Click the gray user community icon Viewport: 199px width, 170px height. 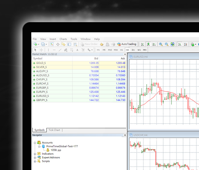(107, 44)
